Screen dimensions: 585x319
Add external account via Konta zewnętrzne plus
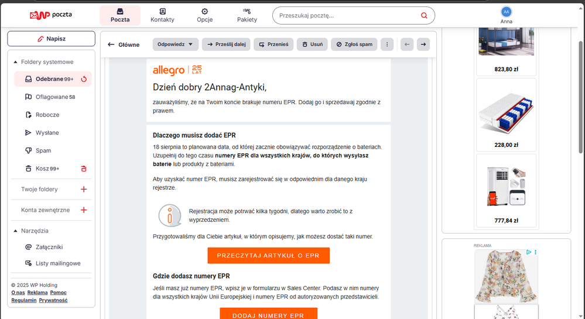(x=84, y=210)
